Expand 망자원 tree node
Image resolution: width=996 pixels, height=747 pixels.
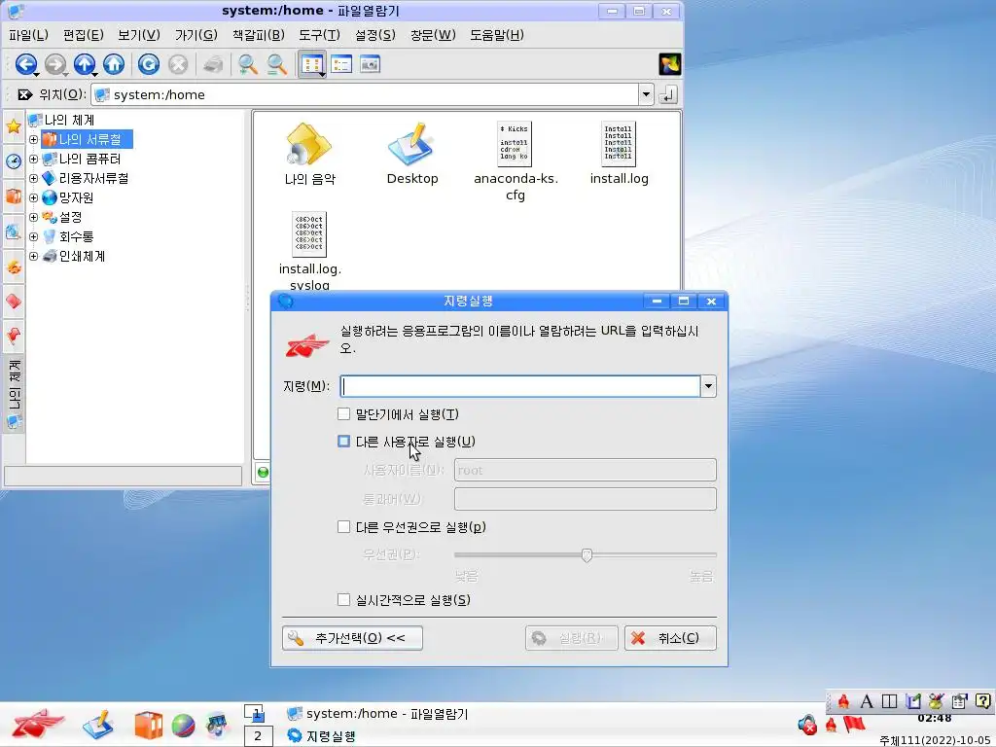34,197
